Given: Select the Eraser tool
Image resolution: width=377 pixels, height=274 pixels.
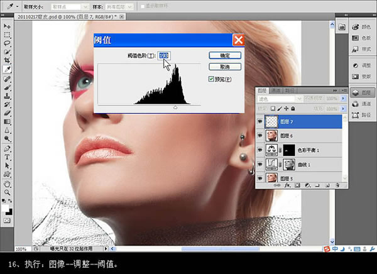Looking at the screenshot, I should pyautogui.click(x=7, y=113).
